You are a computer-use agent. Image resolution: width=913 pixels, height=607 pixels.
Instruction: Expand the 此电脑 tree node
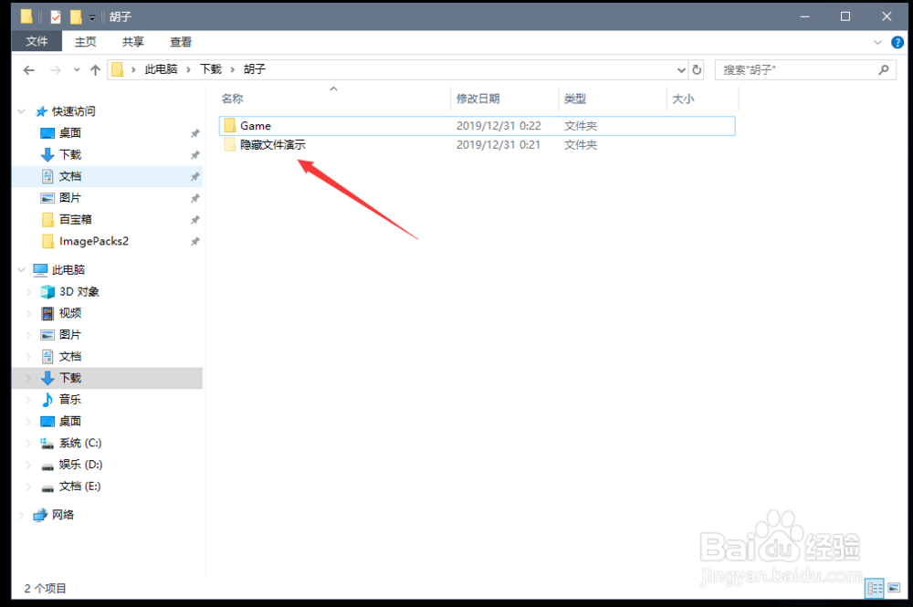pos(20,269)
